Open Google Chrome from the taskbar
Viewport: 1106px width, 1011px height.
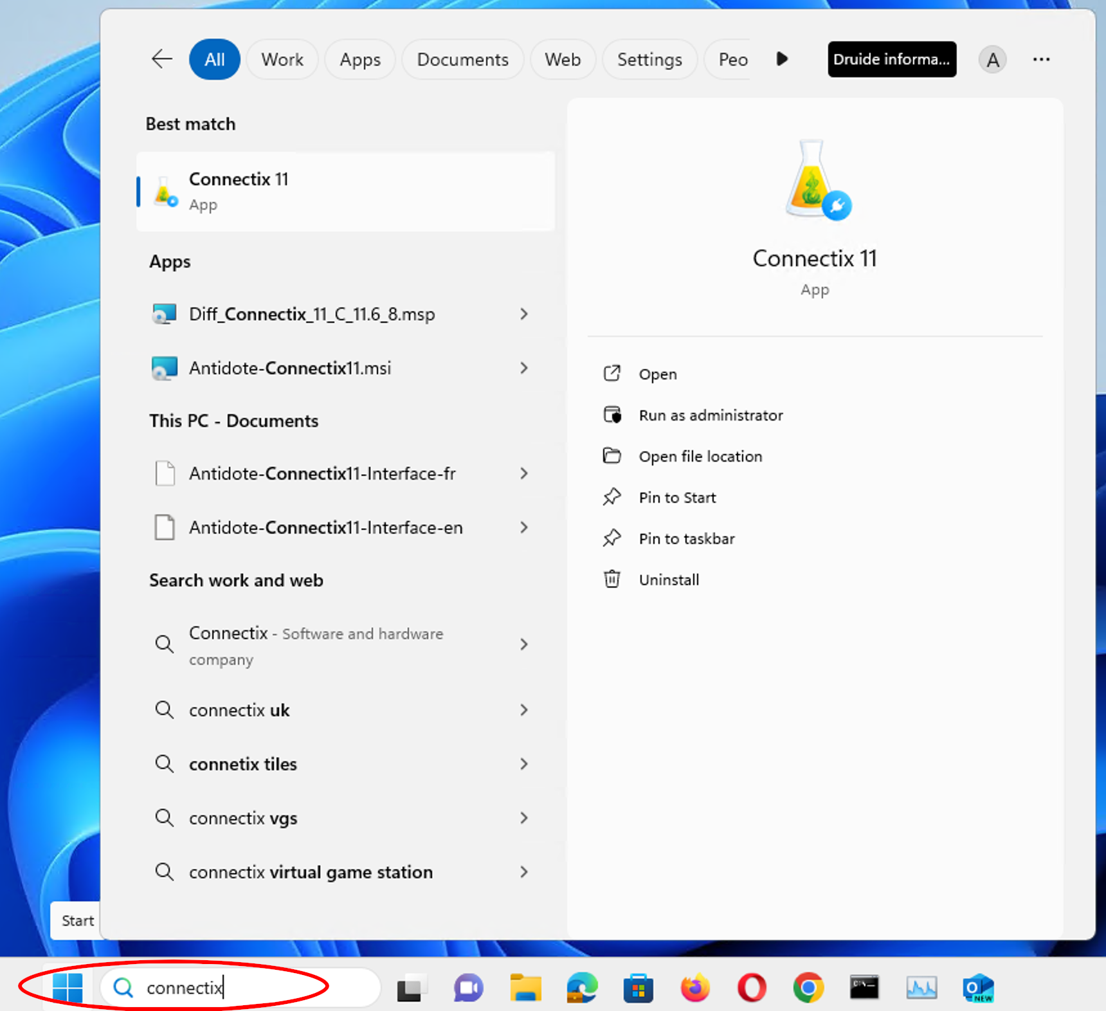click(808, 988)
